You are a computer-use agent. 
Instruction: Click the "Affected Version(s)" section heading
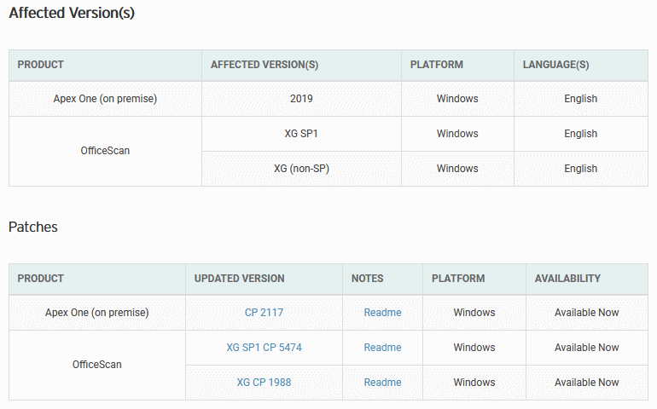click(72, 13)
